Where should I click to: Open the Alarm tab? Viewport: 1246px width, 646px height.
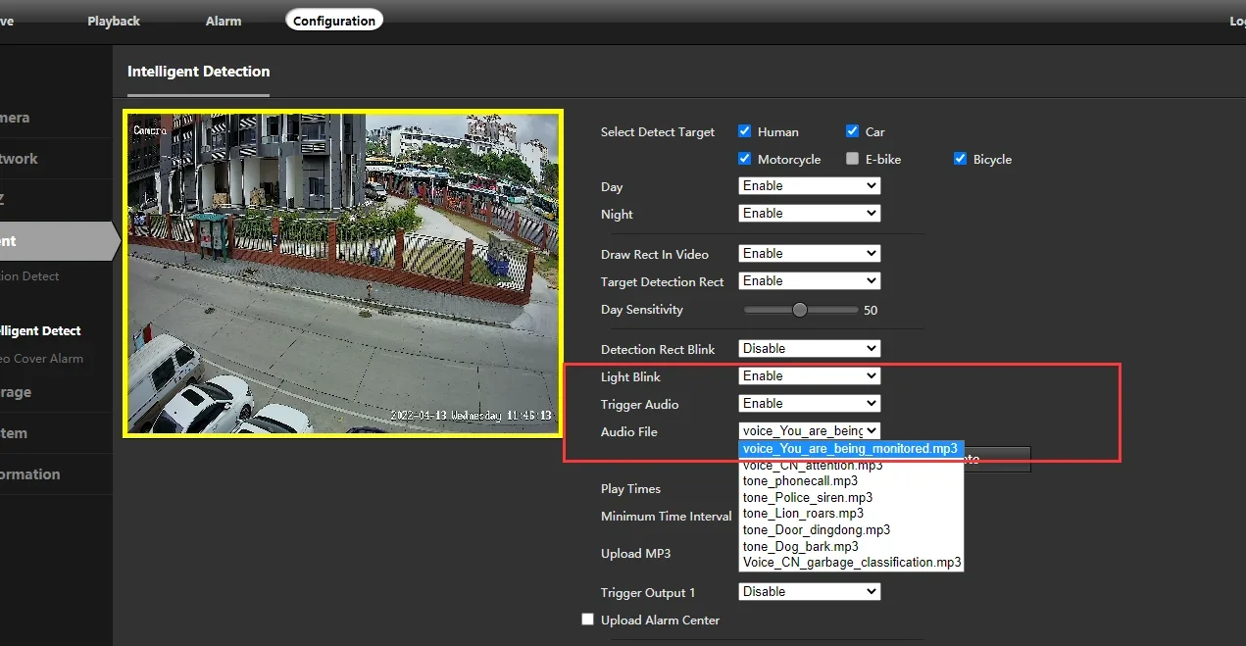tap(224, 21)
